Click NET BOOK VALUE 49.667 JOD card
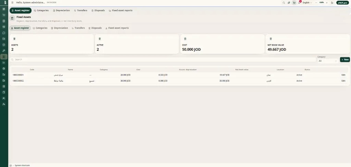 click(x=308, y=44)
